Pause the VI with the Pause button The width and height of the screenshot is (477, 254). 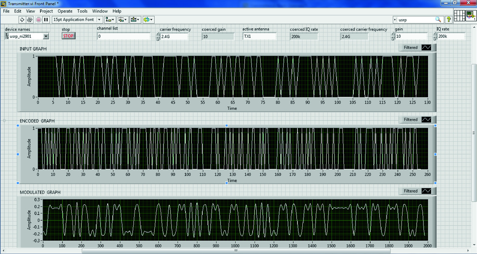pyautogui.click(x=46, y=20)
